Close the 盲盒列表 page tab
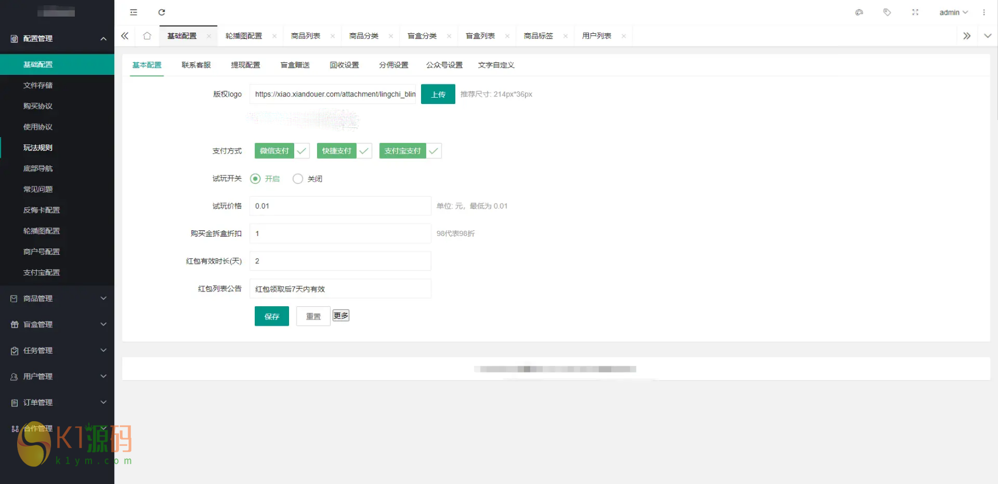 coord(508,36)
